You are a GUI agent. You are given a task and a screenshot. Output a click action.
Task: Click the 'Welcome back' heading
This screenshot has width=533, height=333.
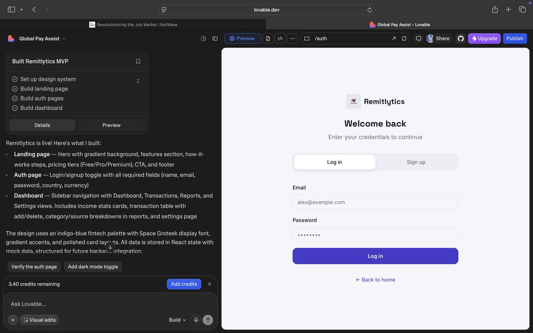pyautogui.click(x=375, y=123)
